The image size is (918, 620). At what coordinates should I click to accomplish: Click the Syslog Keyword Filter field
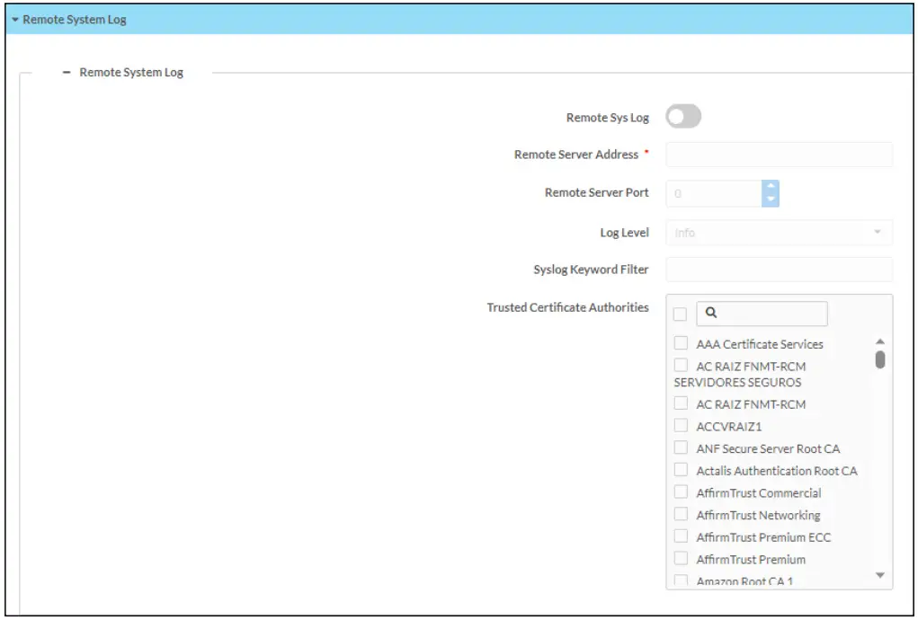tap(779, 270)
